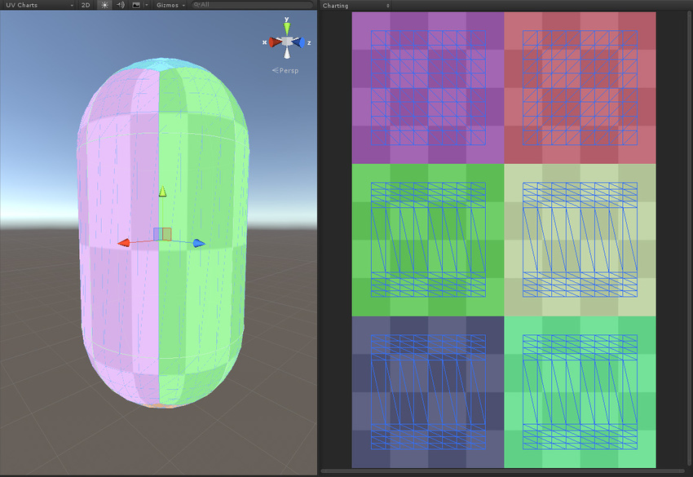Open the Gizmos dropdown menu

pyautogui.click(x=170, y=5)
